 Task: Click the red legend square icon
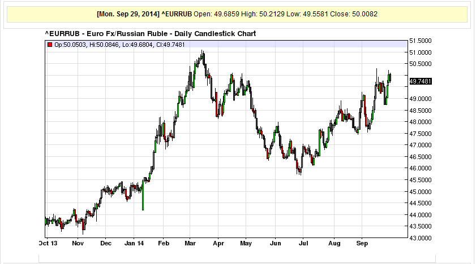[x=50, y=45]
